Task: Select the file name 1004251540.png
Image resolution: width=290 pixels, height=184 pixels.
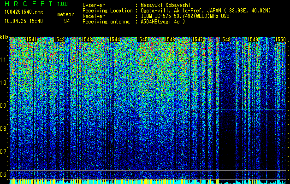Action: 24,12
